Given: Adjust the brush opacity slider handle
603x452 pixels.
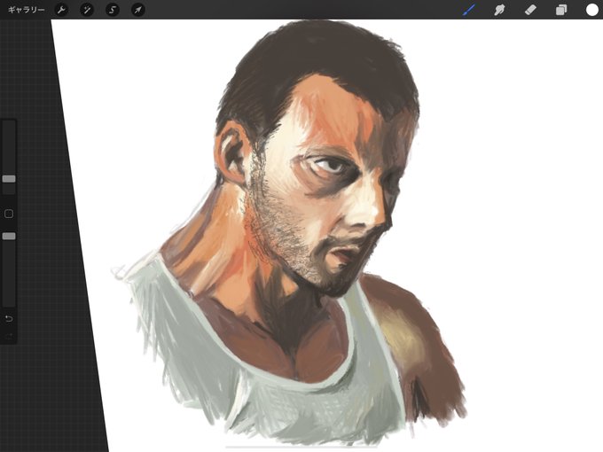Looking at the screenshot, I should coord(9,236).
